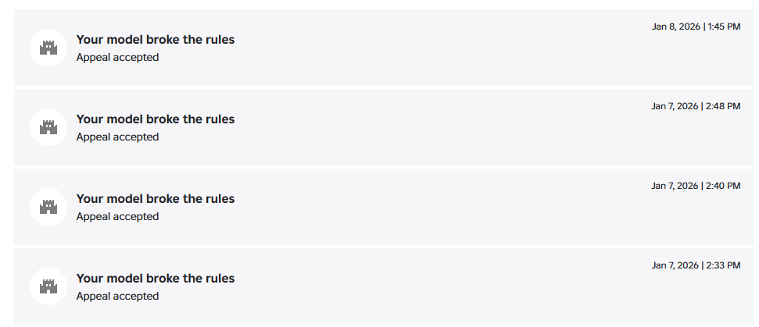The width and height of the screenshot is (759, 327).
Task: Click castle icon of Jan 7 2:40 PM notification
Action: pos(48,207)
